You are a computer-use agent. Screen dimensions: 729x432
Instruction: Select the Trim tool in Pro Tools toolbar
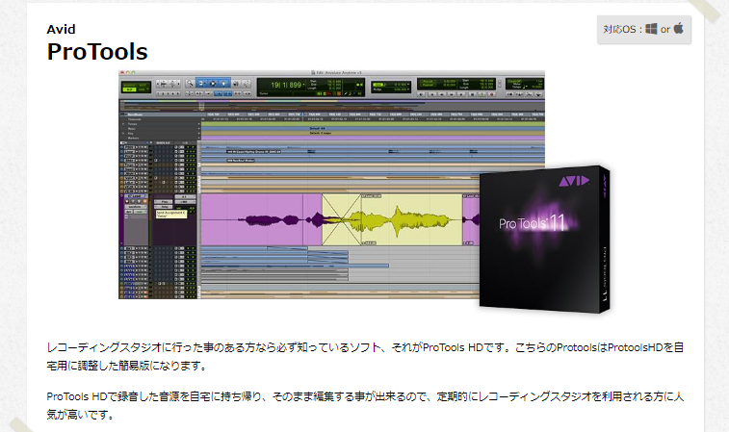pyautogui.click(x=201, y=84)
